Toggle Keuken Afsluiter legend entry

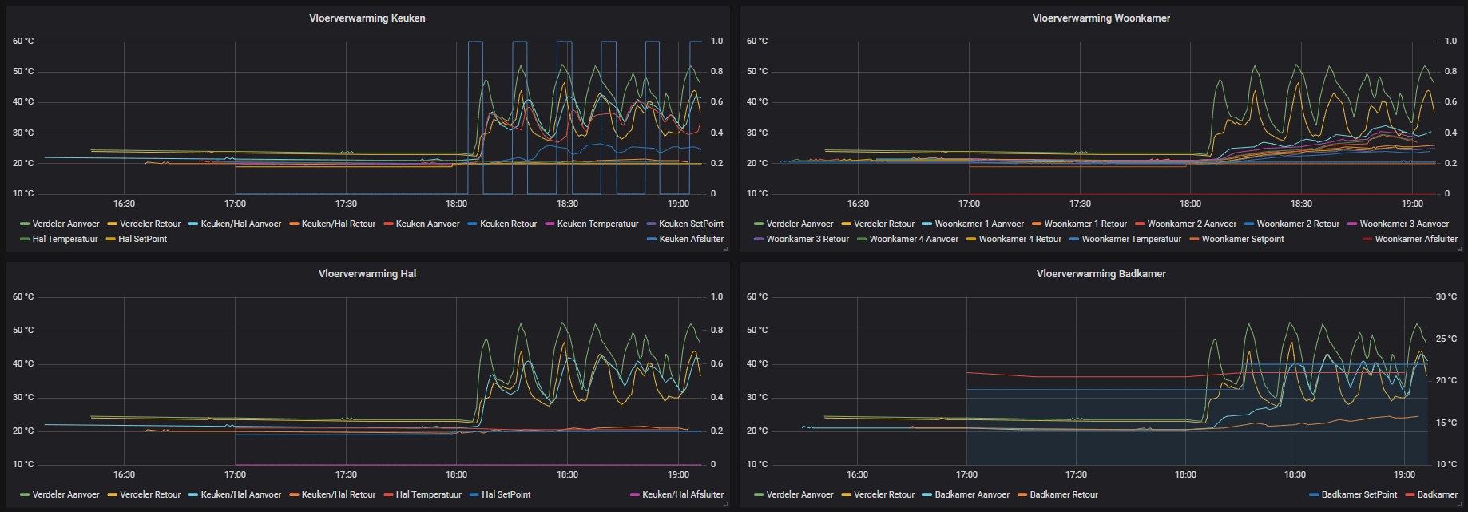(692, 240)
